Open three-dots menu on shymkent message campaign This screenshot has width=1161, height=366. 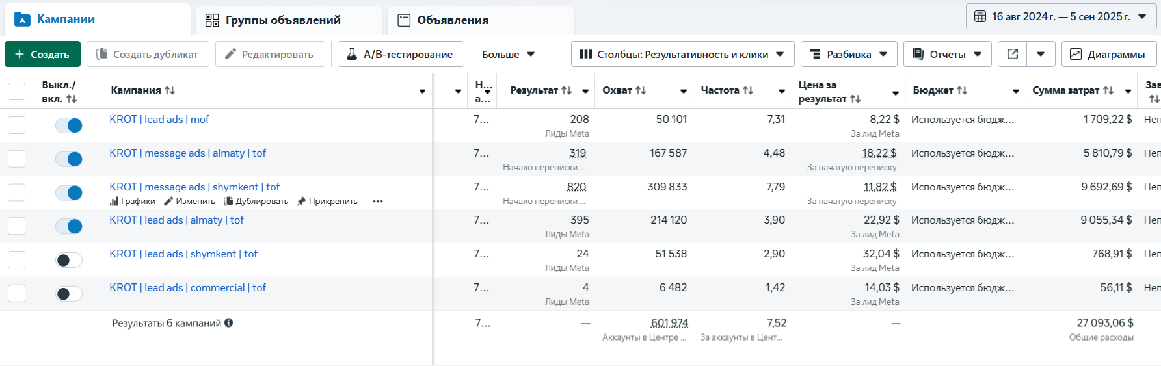coord(377,202)
